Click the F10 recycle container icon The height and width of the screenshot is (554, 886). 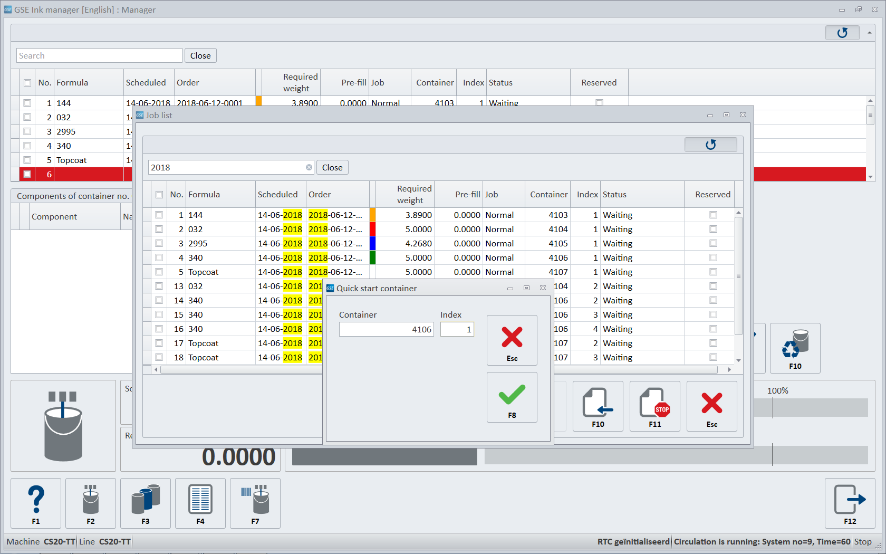tap(795, 348)
